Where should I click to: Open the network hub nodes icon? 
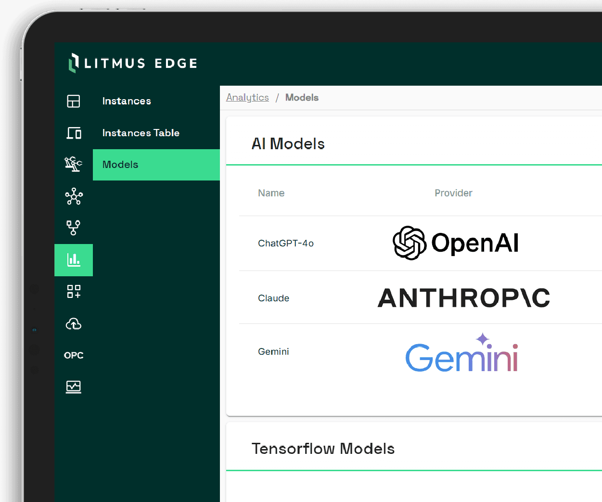[74, 196]
